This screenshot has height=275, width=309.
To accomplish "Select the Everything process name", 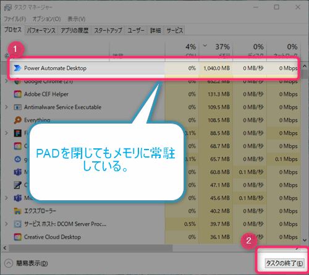I will coord(37,120).
